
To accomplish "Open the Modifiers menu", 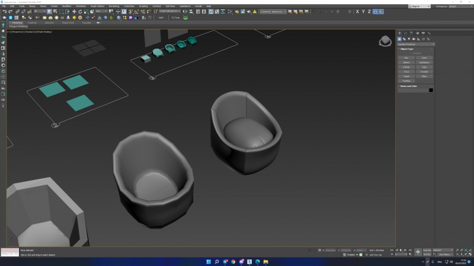I will coord(66,6).
